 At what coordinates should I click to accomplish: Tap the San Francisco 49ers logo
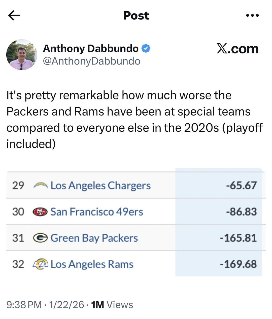pos(40,212)
